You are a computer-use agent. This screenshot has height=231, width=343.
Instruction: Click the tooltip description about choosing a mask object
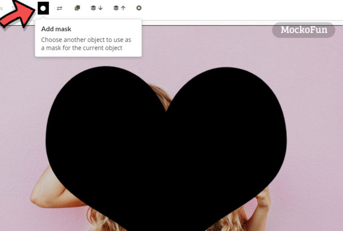coord(86,44)
